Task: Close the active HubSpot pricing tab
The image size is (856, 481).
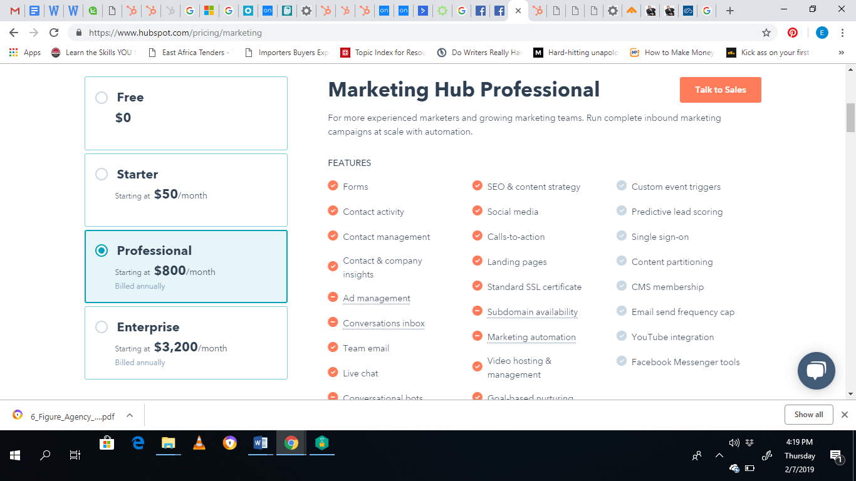Action: (518, 11)
